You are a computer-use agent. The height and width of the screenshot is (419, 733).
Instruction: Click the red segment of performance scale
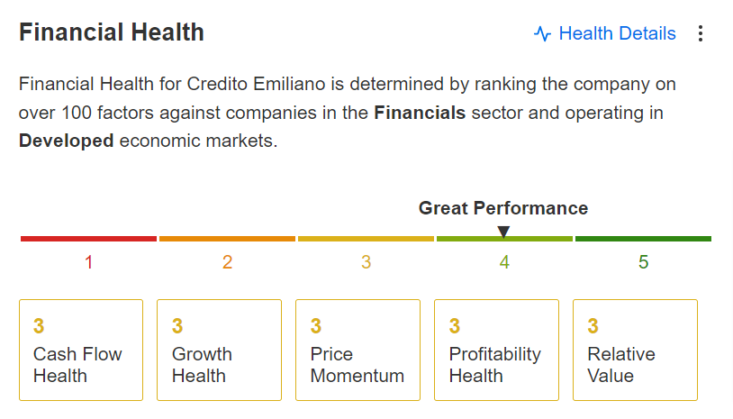point(88,239)
